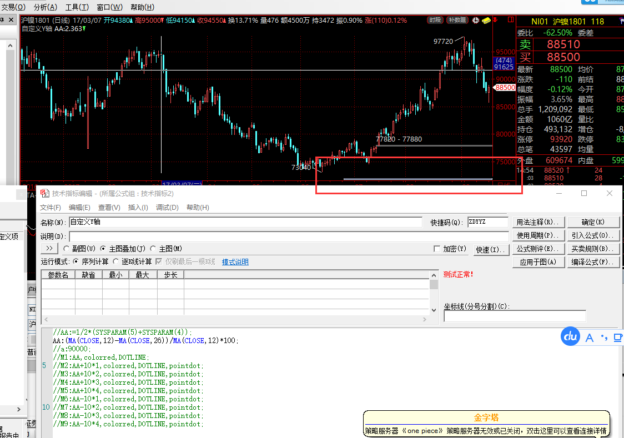Click the 名称(N) input field
Viewport: 624px width, 438px height.
tap(245, 222)
